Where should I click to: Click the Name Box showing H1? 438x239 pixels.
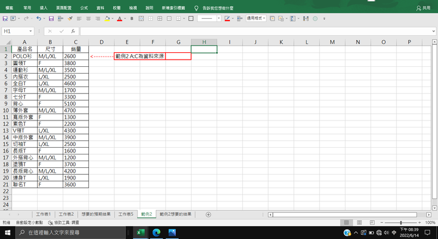18,31
